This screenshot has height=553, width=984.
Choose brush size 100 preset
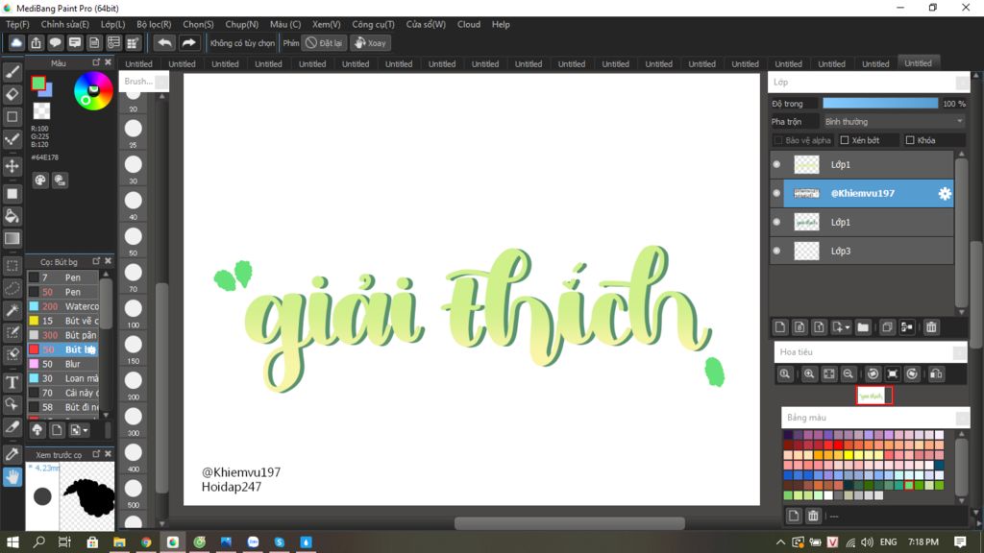tap(133, 312)
